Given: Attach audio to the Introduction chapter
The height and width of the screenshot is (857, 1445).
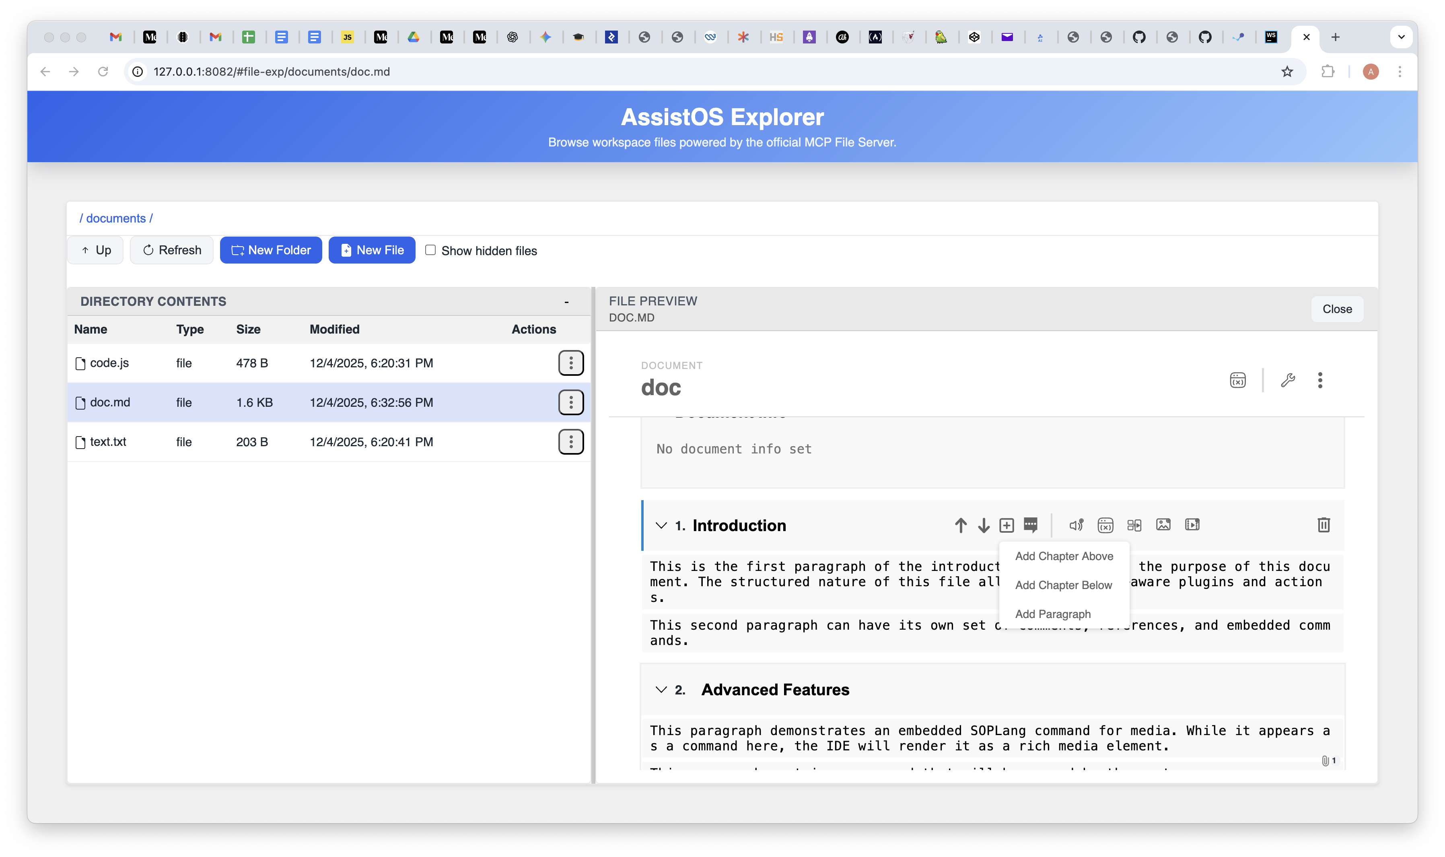Looking at the screenshot, I should click(x=1076, y=525).
